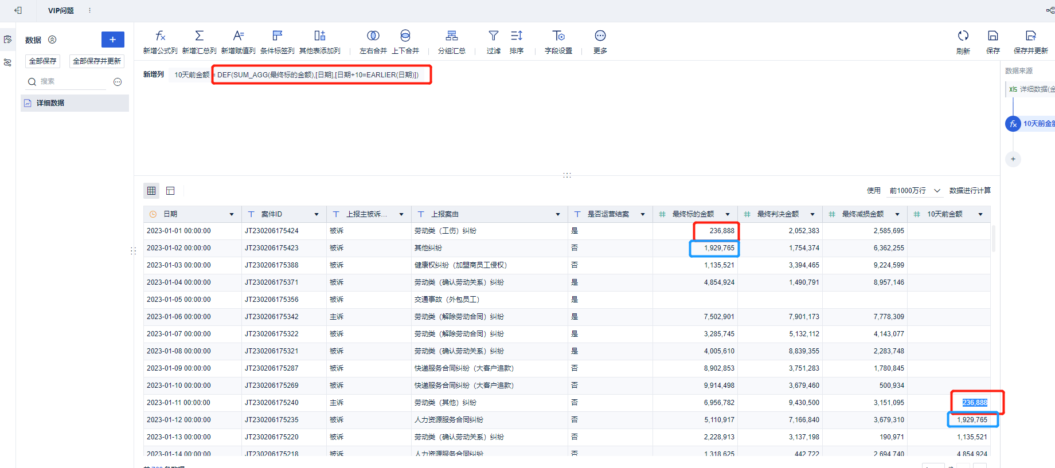Open 最终标的金额 column dropdown arrow
The width and height of the screenshot is (1055, 468).
click(728, 214)
